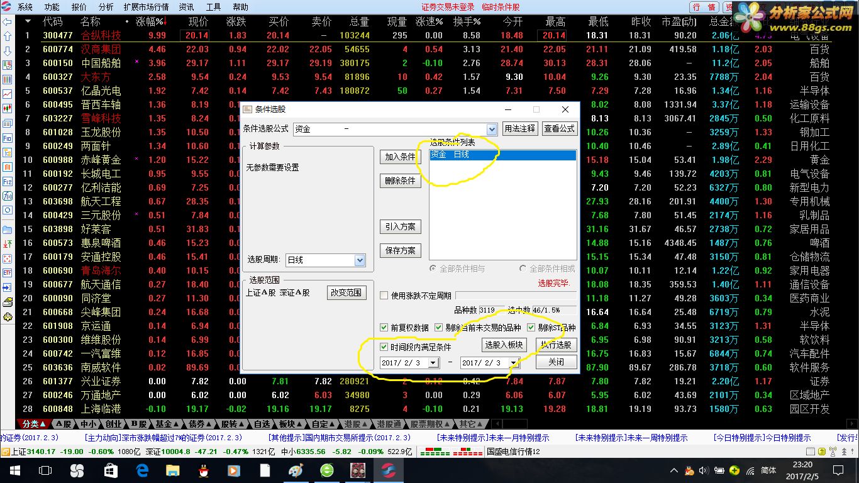Screen dimensions: 859x483
Task: Open start date dropdown in time range
Action: point(433,363)
